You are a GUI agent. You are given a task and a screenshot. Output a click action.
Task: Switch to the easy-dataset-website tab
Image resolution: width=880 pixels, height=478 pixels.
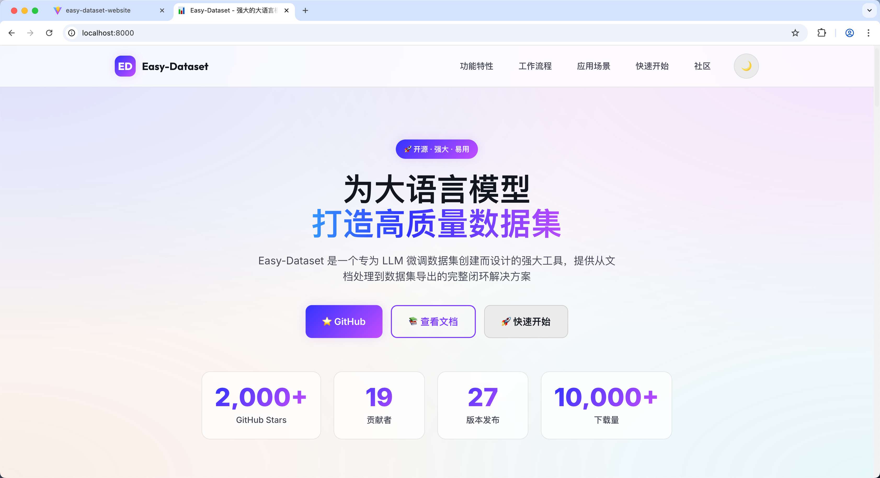[x=98, y=11]
